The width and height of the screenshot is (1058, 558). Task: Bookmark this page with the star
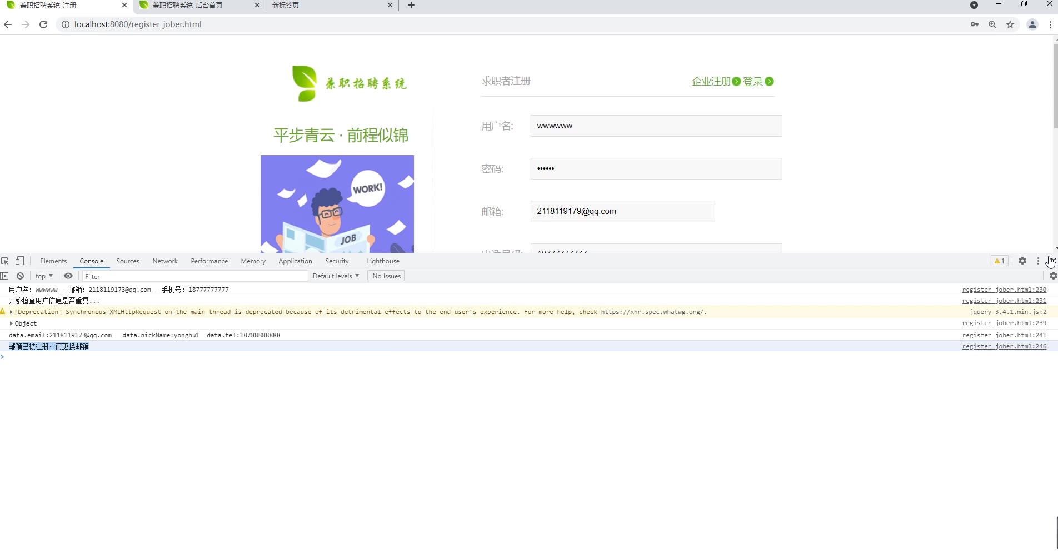tap(1010, 24)
